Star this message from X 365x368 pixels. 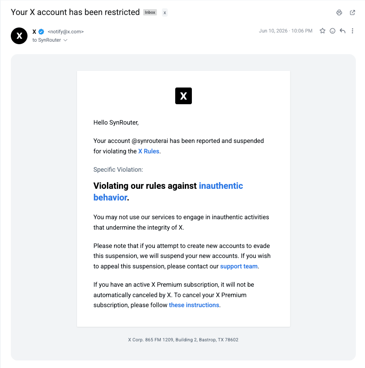coord(322,31)
